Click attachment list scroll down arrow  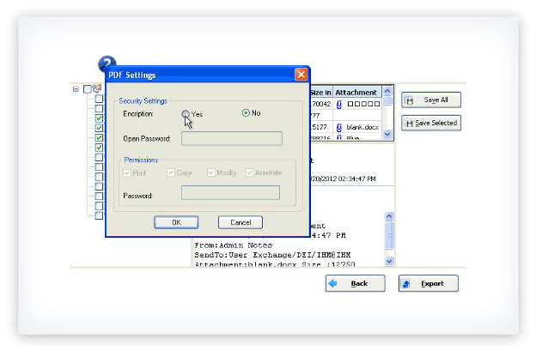[x=387, y=134]
